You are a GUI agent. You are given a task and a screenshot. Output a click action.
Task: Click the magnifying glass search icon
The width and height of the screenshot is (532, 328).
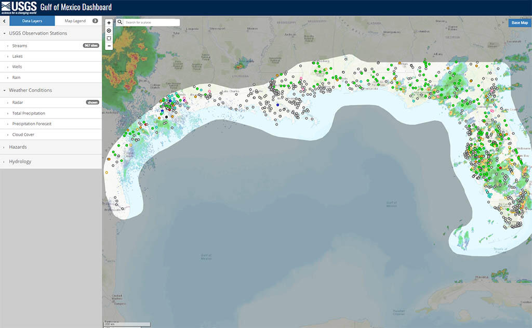119,22
